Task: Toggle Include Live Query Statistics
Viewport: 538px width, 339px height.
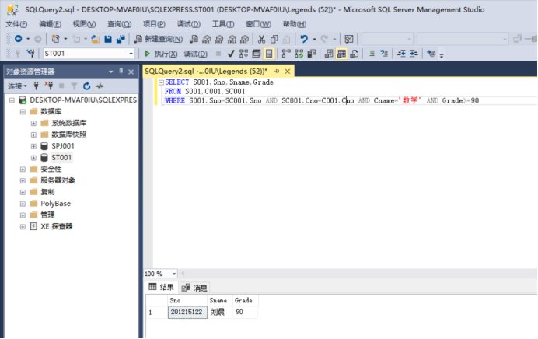Action: pyautogui.click(x=299, y=54)
